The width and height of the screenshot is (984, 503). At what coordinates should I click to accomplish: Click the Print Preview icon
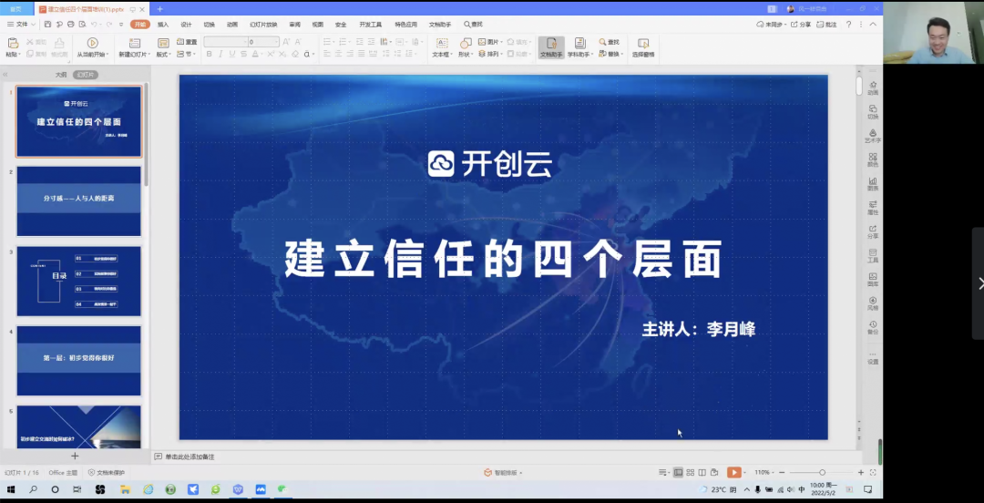(82, 25)
